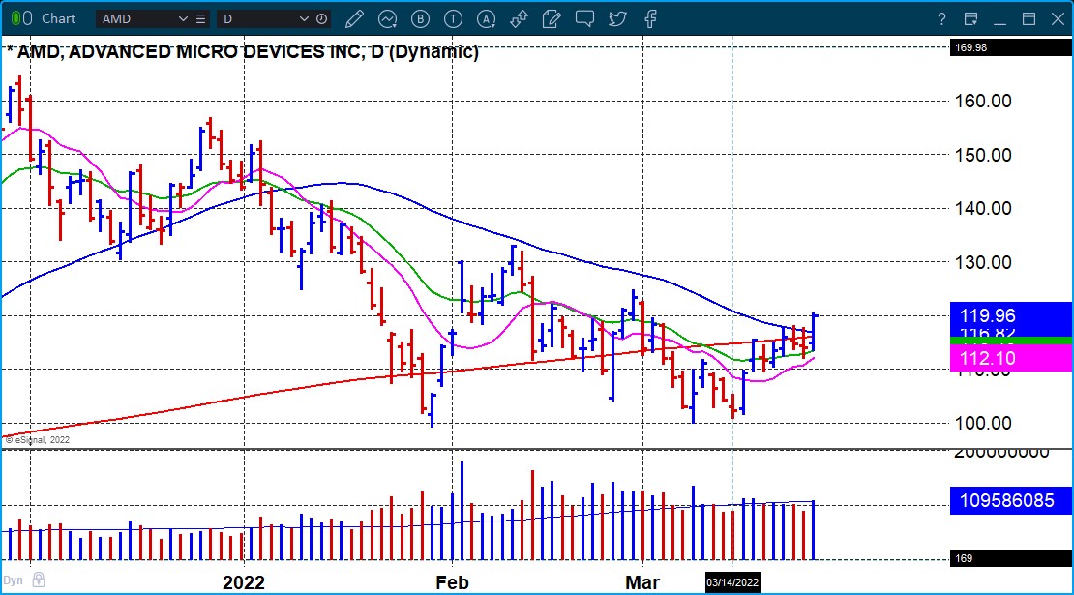The height and width of the screenshot is (595, 1074).
Task: Select the pencil drawing tool
Action: point(354,19)
